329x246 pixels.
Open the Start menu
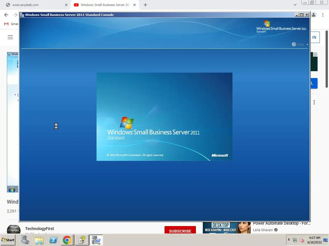8,240
